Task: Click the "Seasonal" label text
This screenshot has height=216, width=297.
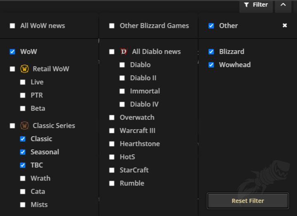Action: [x=45, y=152]
